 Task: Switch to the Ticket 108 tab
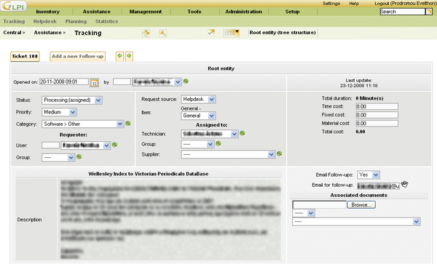tap(25, 56)
